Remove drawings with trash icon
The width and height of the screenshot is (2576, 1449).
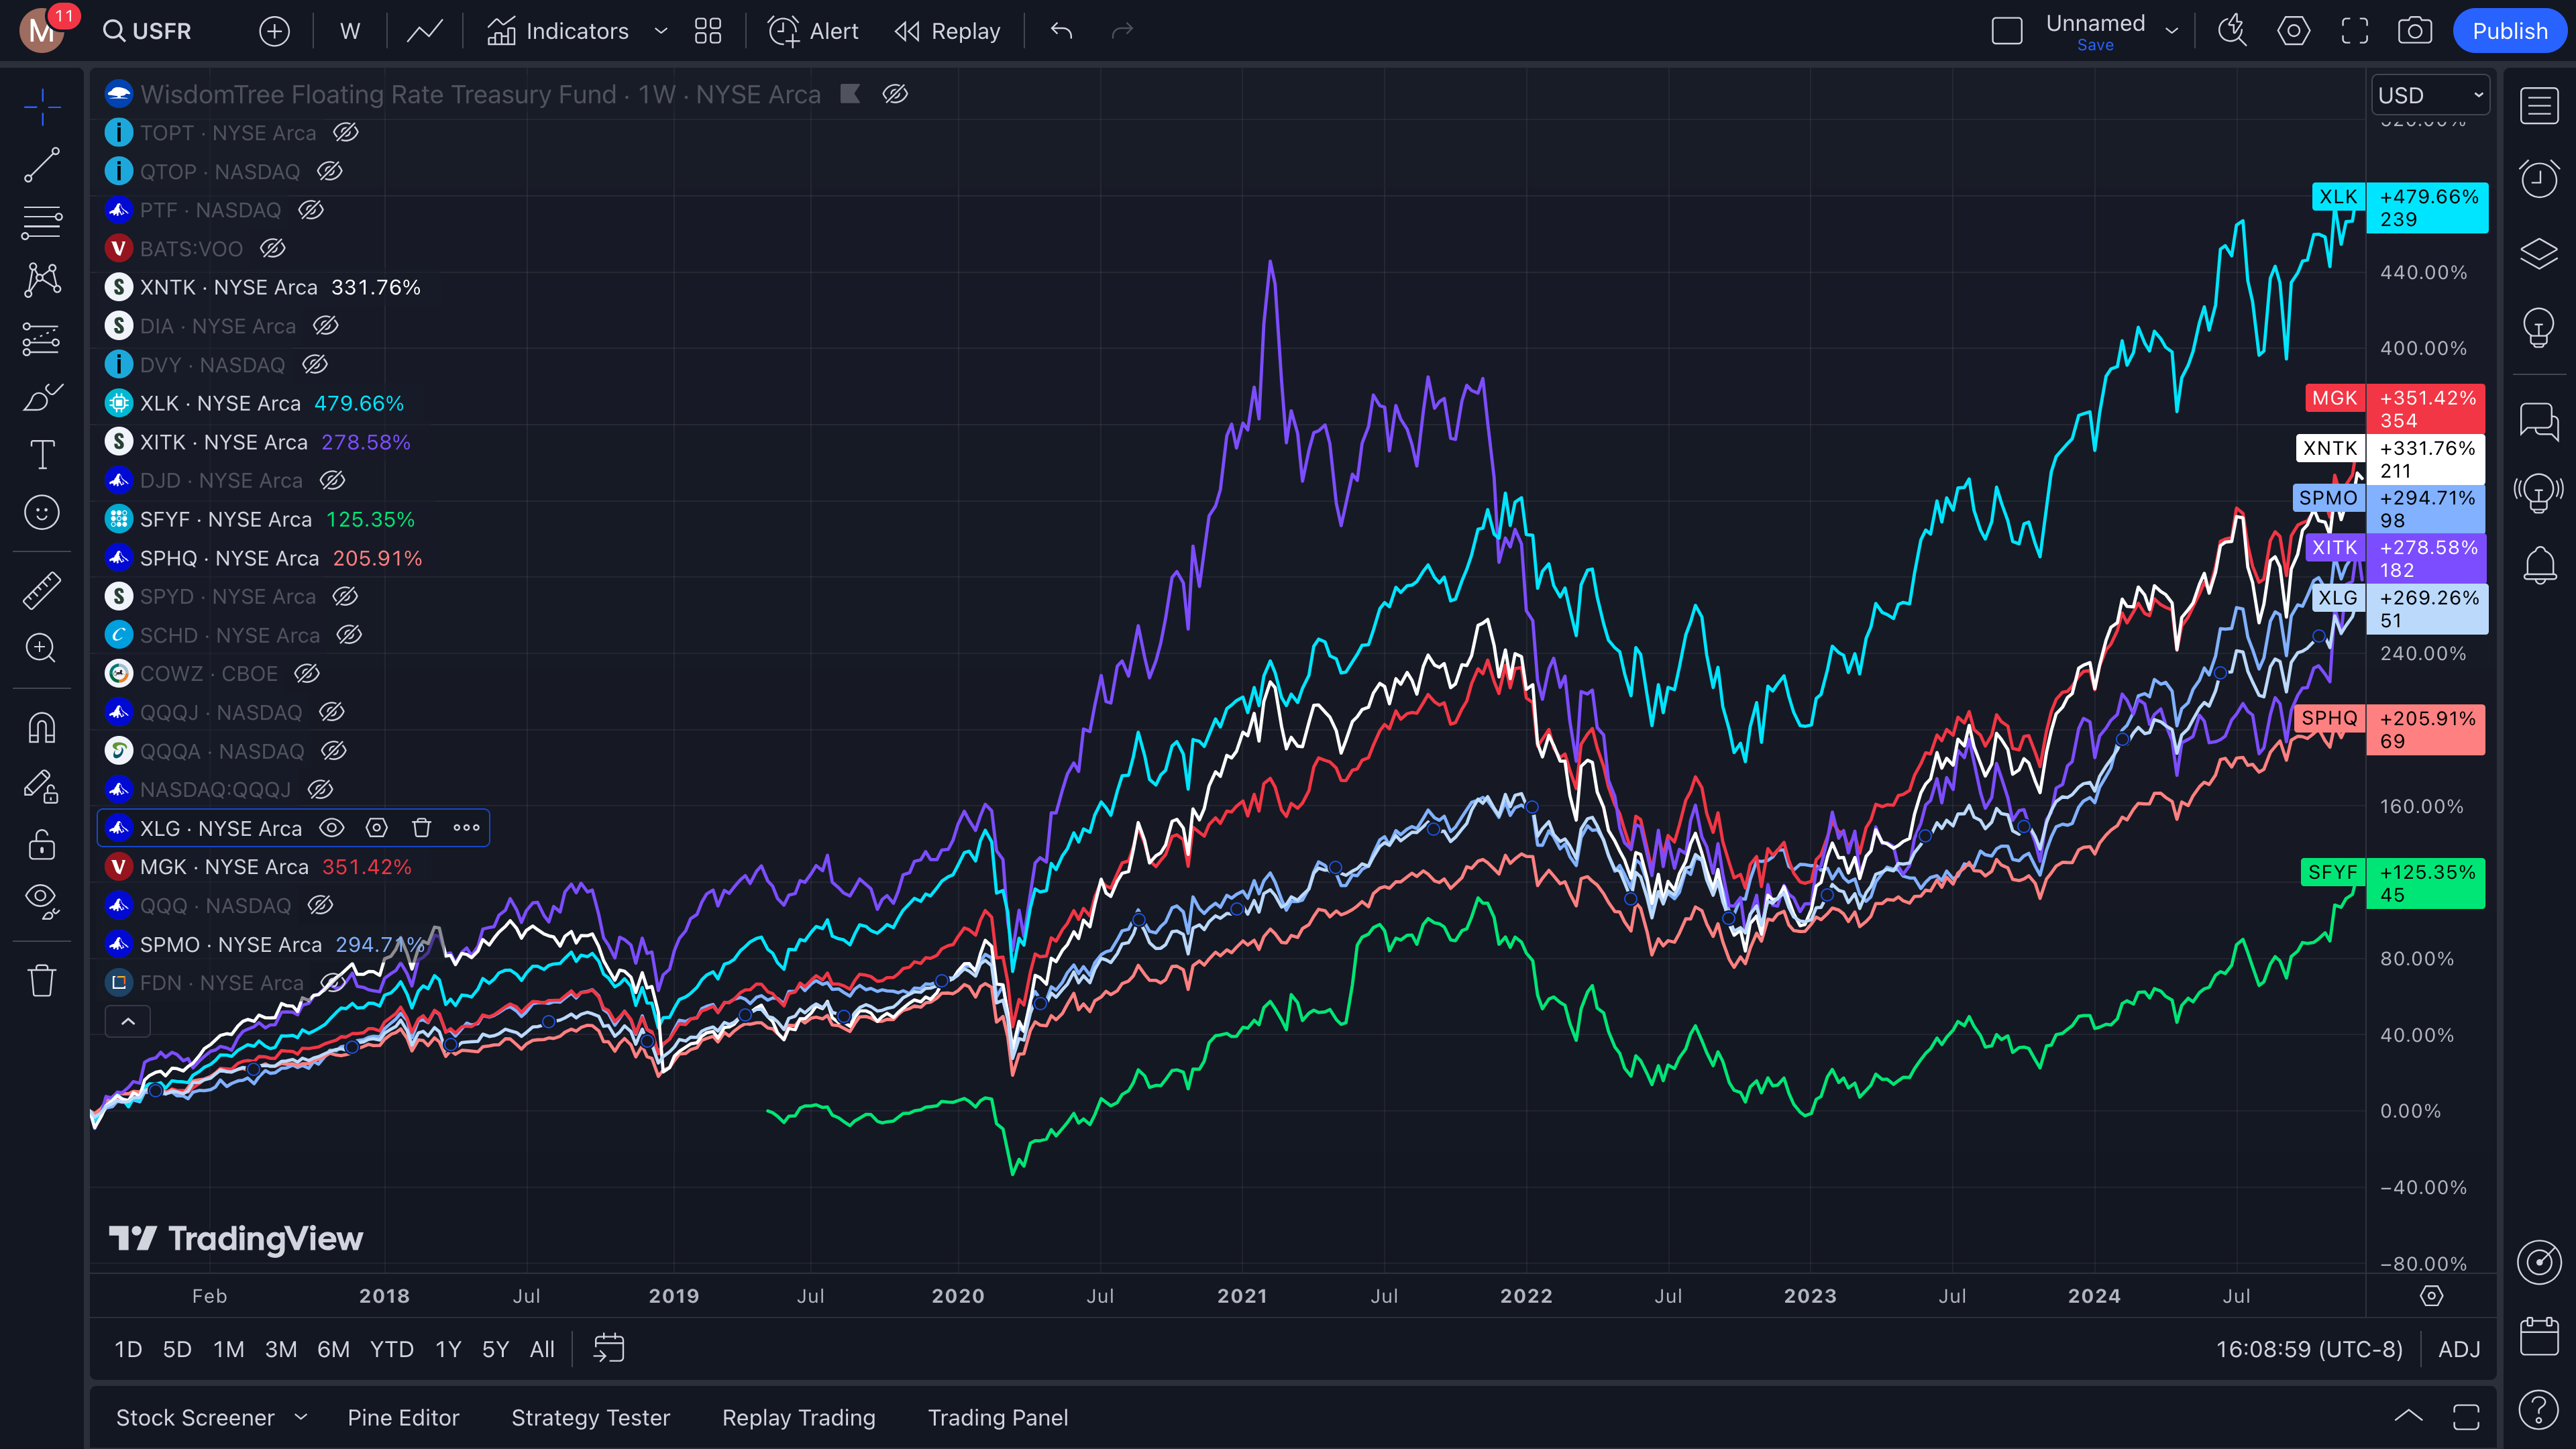click(x=42, y=980)
